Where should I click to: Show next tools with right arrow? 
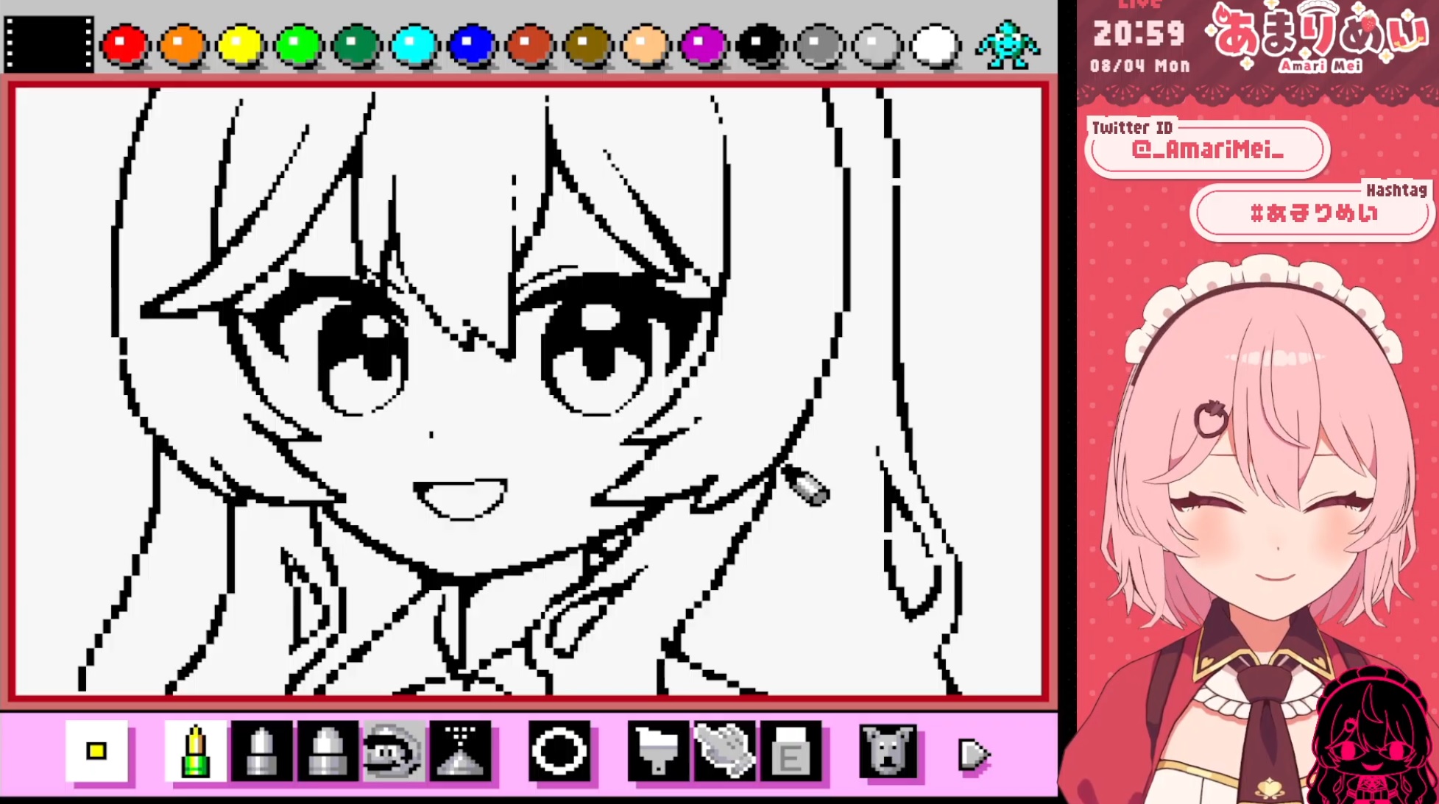(x=973, y=754)
